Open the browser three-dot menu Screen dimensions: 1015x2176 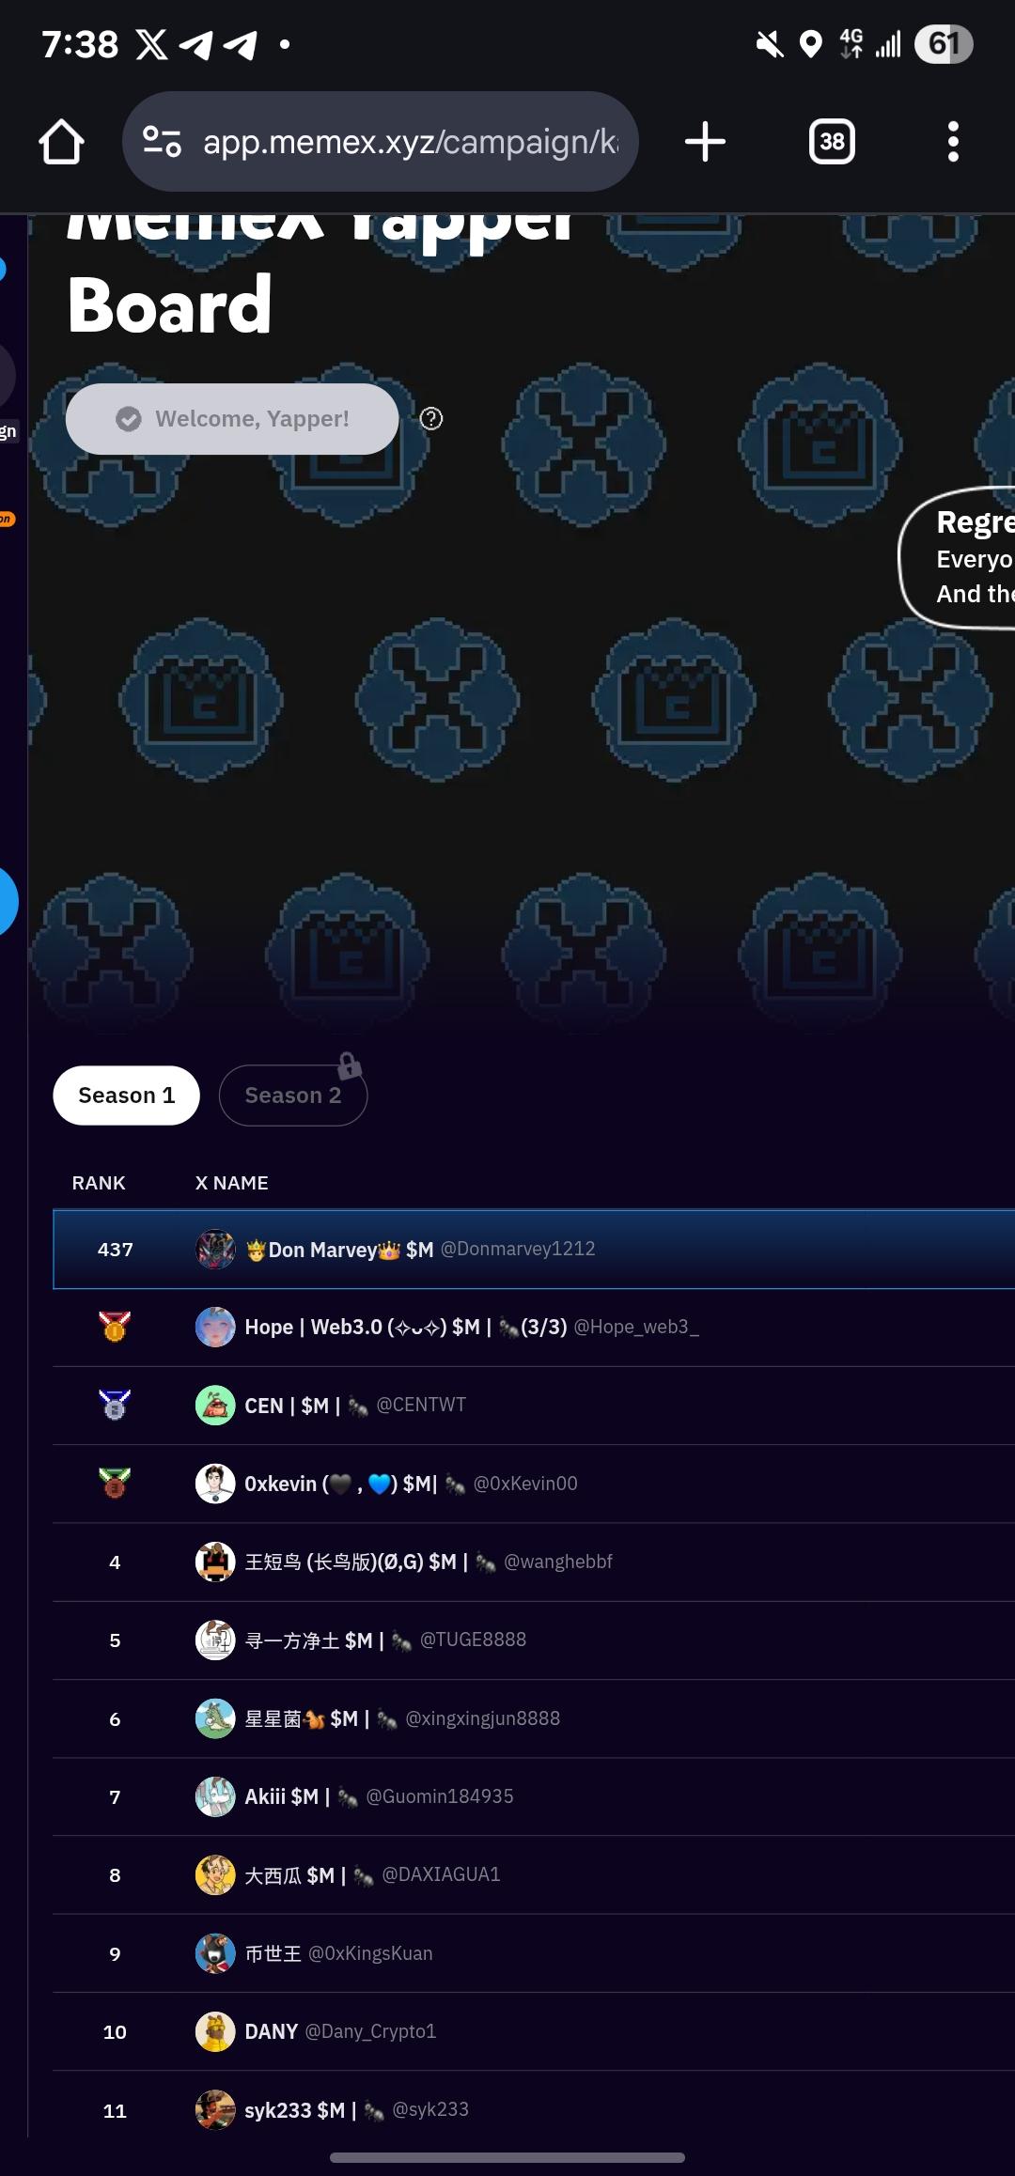[953, 142]
